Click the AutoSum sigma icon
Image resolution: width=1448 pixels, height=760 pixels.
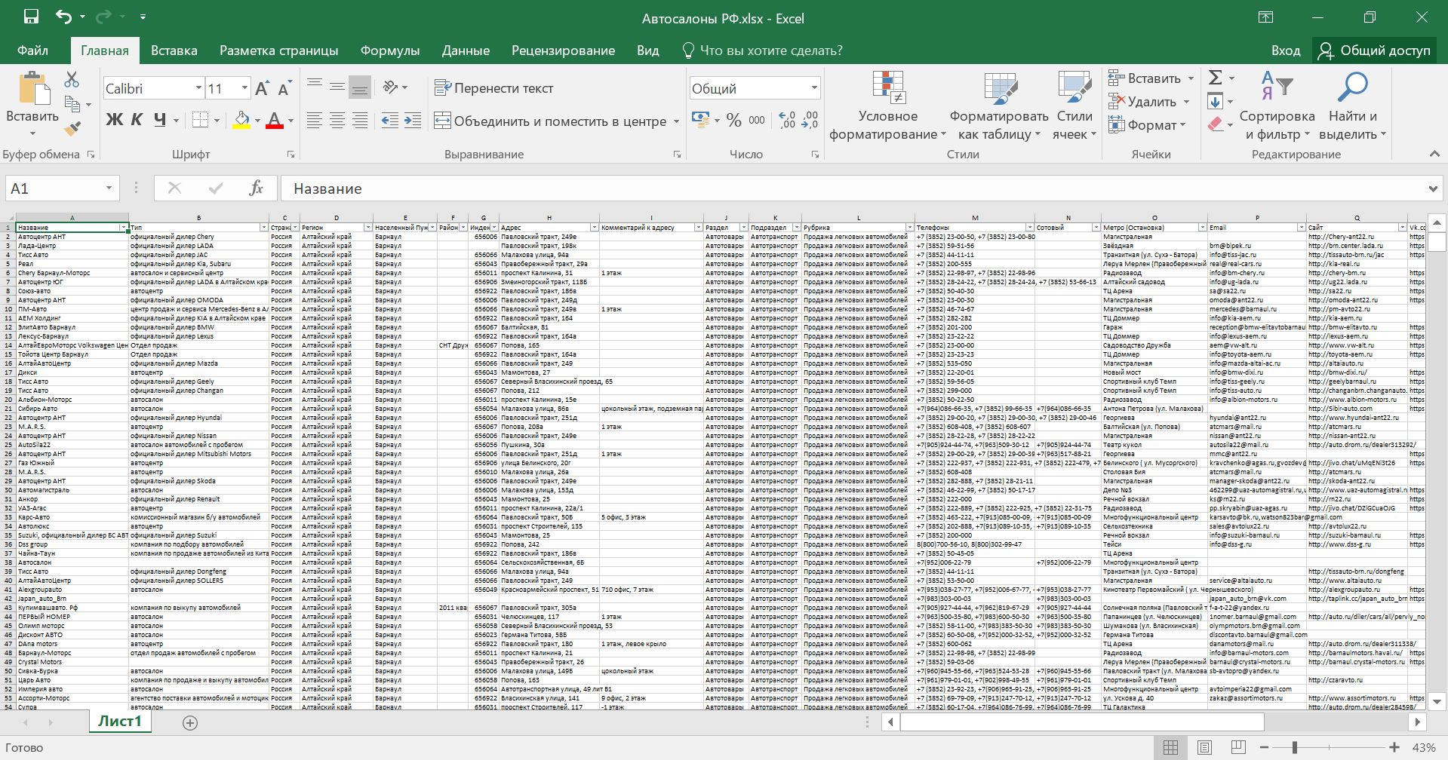click(1215, 78)
